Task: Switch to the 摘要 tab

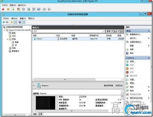Action: coord(35,114)
